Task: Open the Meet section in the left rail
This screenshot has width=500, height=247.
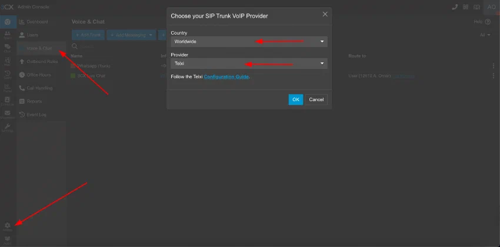Action: [x=7, y=62]
